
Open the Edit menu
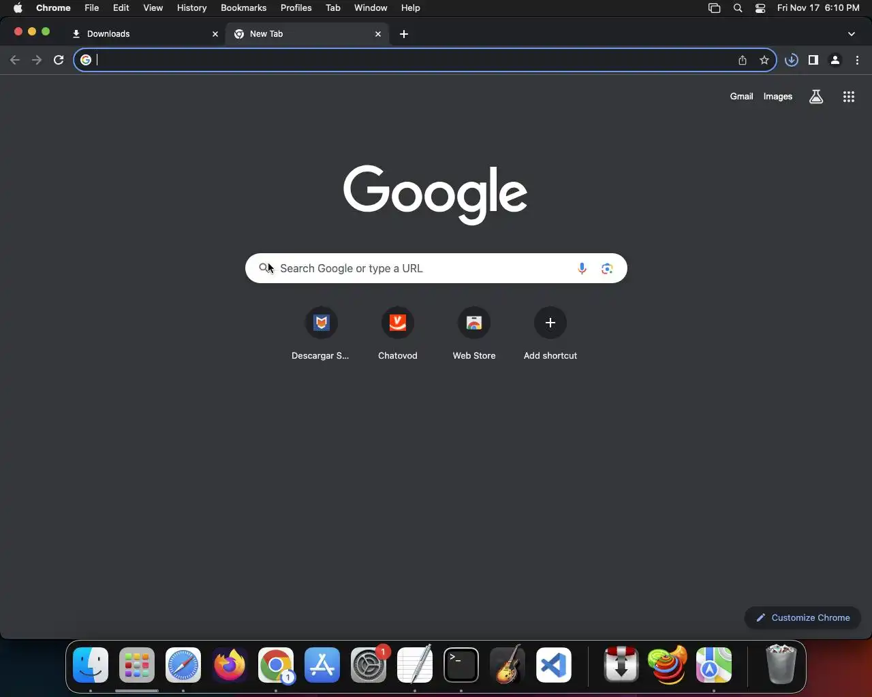coord(121,7)
